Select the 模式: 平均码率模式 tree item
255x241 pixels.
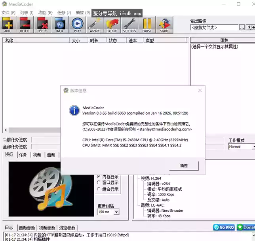coord(164,189)
